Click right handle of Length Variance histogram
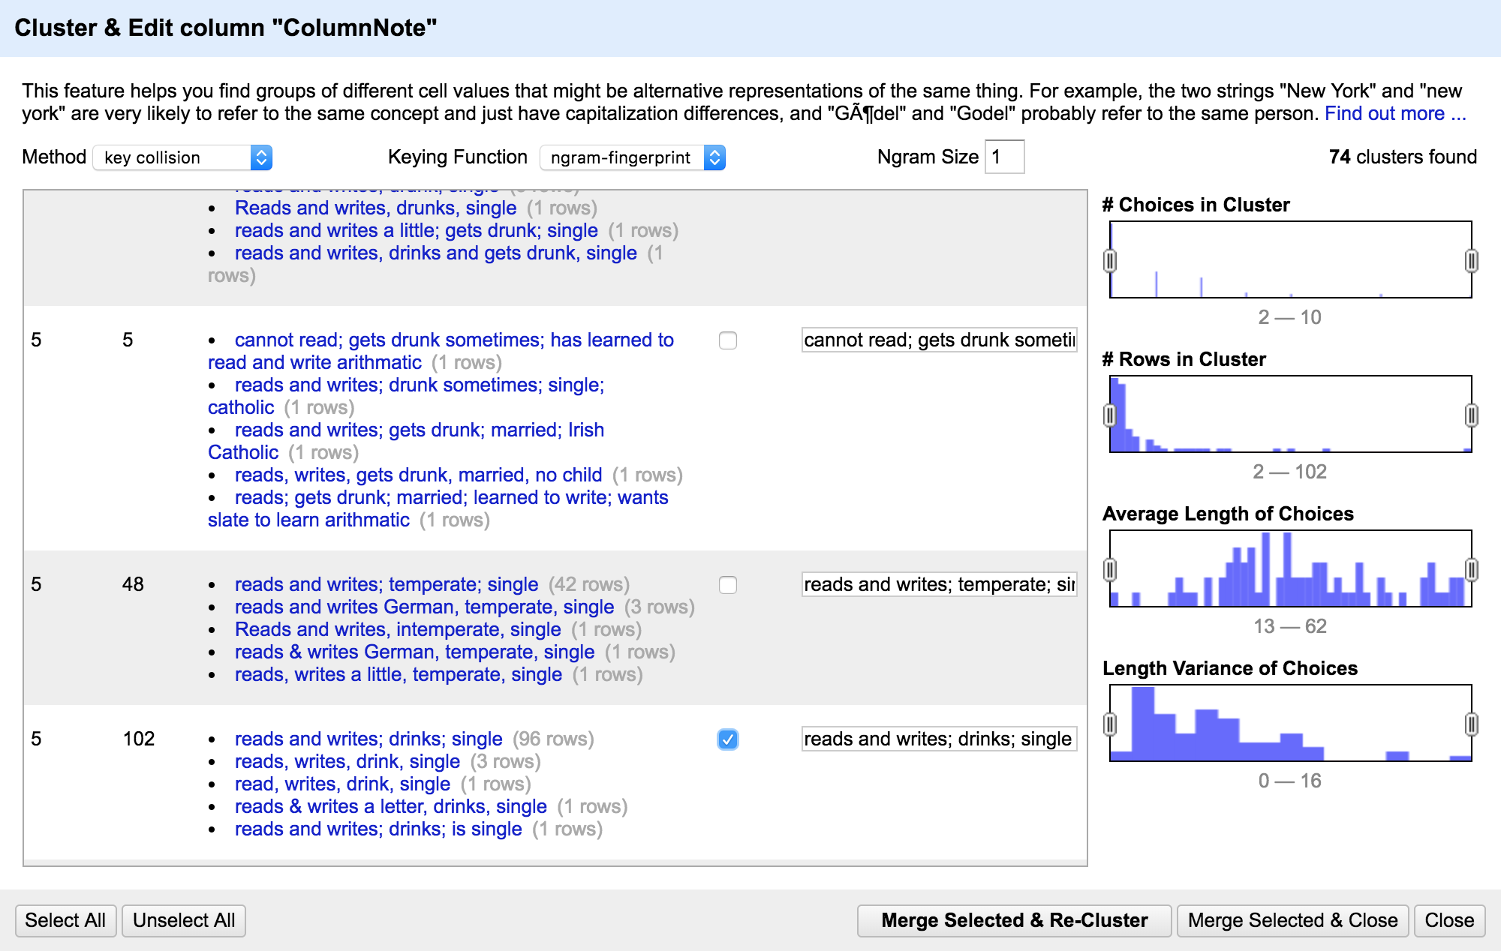This screenshot has width=1501, height=951. (1471, 724)
